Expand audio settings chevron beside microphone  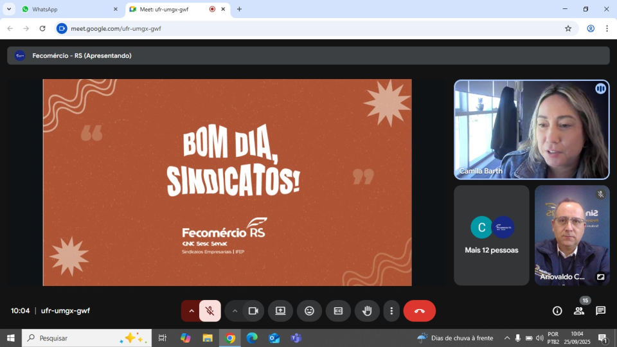coord(191,311)
